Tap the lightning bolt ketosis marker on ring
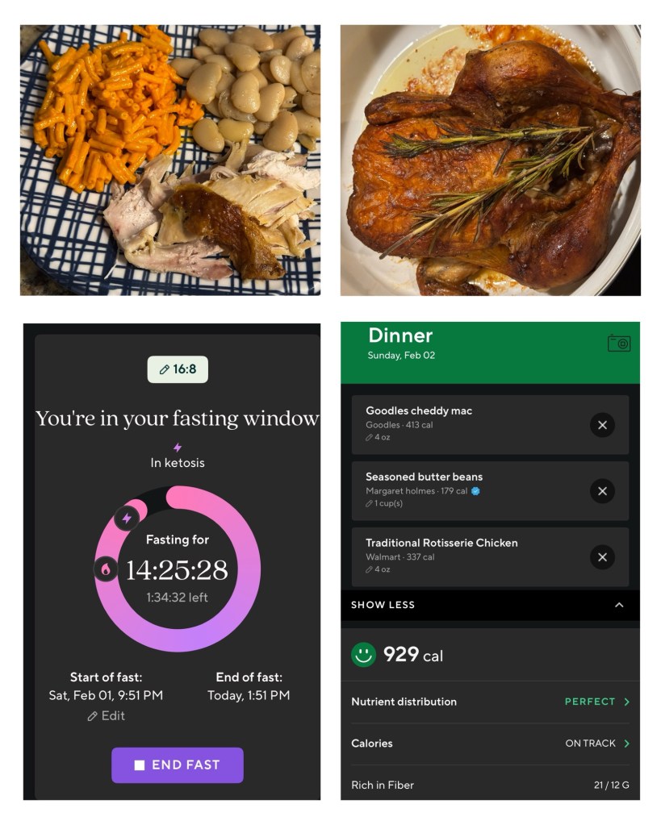 [127, 518]
